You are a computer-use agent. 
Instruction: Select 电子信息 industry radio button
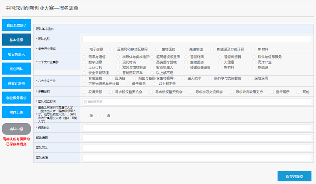tap(84, 49)
